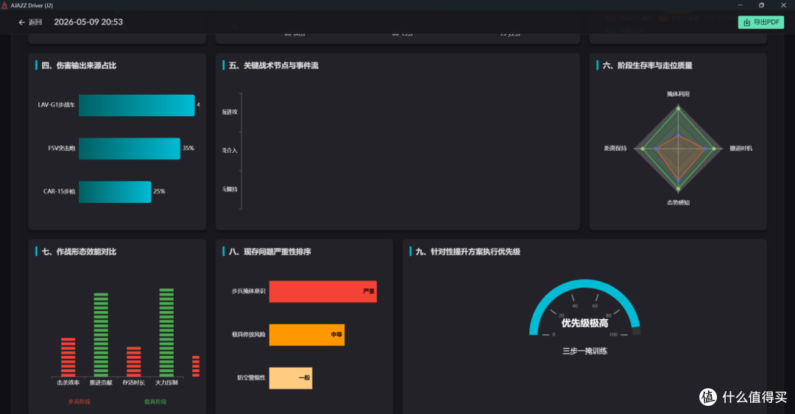Click the green bar above 推进贡献

[x=101, y=335]
